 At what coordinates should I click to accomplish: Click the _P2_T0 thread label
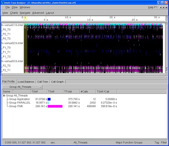[x=6, y=66]
